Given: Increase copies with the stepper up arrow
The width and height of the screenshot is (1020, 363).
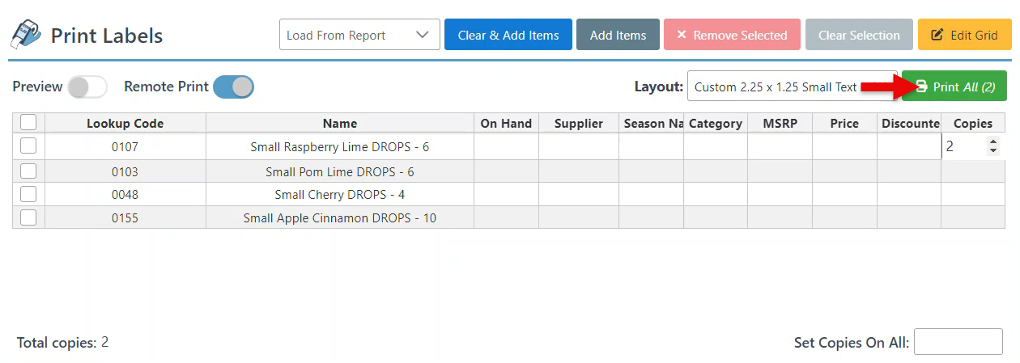Looking at the screenshot, I should pyautogui.click(x=993, y=142).
